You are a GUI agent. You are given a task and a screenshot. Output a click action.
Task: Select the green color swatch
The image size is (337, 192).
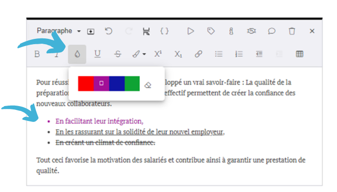132,84
